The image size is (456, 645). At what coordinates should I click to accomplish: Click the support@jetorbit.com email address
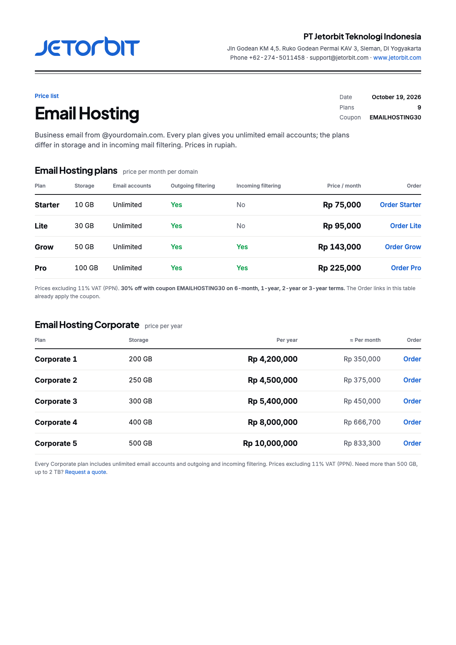click(339, 58)
